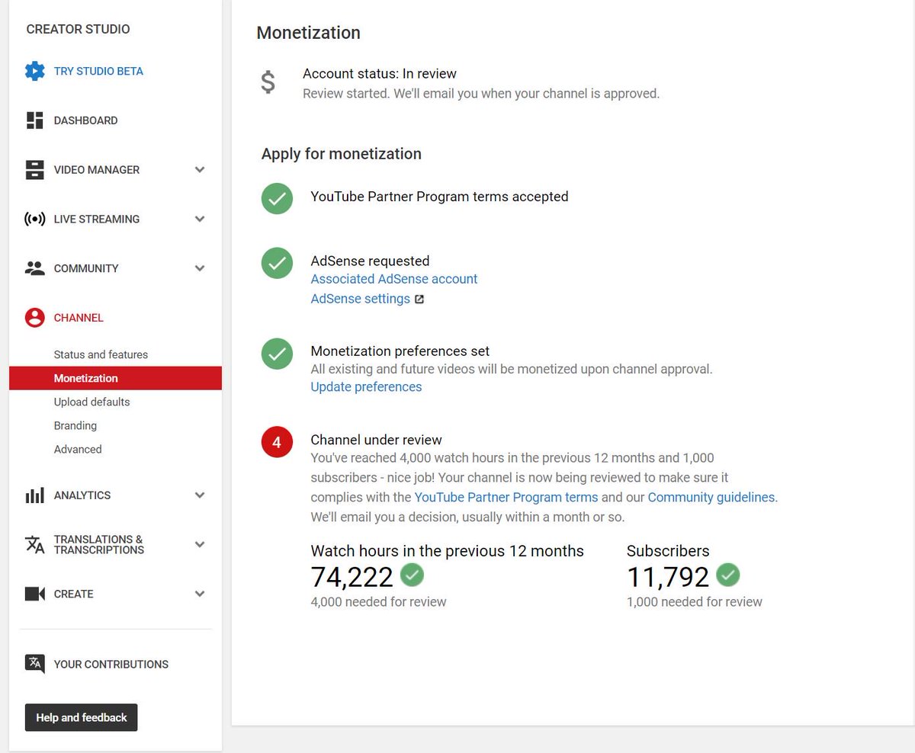915x753 pixels.
Task: Click the 11,792 subscribers value
Action: (668, 577)
